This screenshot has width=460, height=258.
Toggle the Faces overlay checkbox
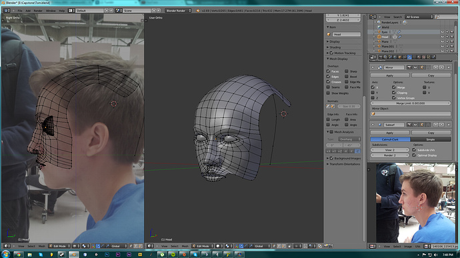[x=328, y=71]
